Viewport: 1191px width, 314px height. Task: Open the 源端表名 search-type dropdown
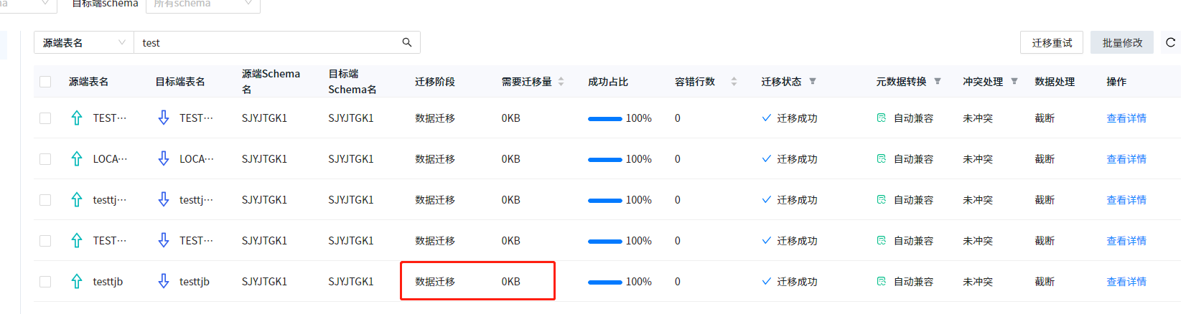84,42
